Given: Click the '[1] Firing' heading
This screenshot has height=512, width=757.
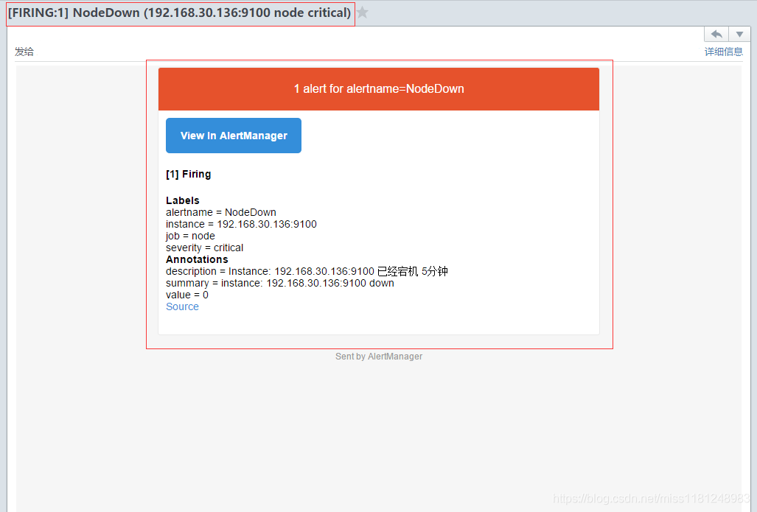Looking at the screenshot, I should tap(188, 174).
